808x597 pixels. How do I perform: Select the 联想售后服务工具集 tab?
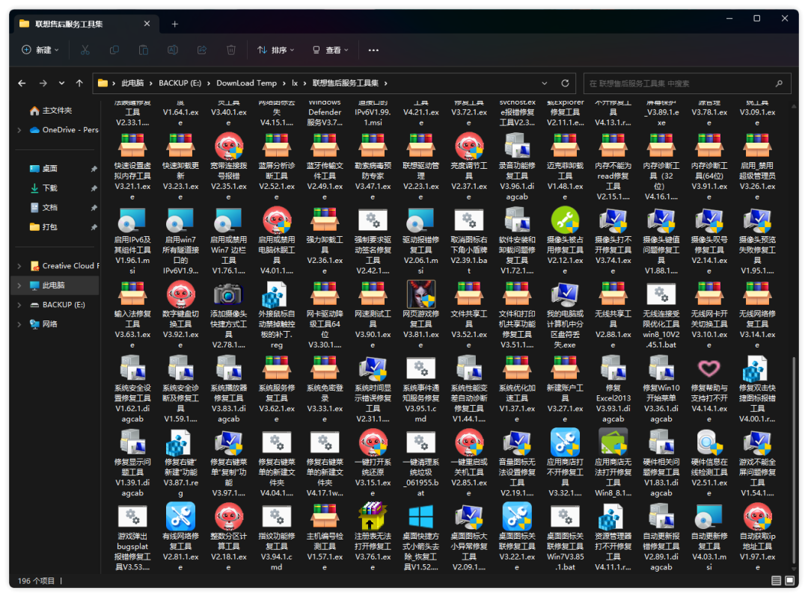pos(85,24)
